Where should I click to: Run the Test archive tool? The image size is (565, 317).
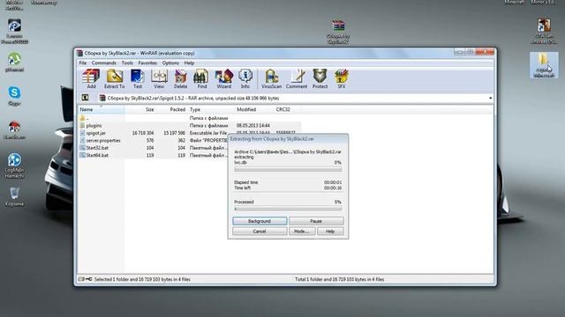(x=138, y=79)
